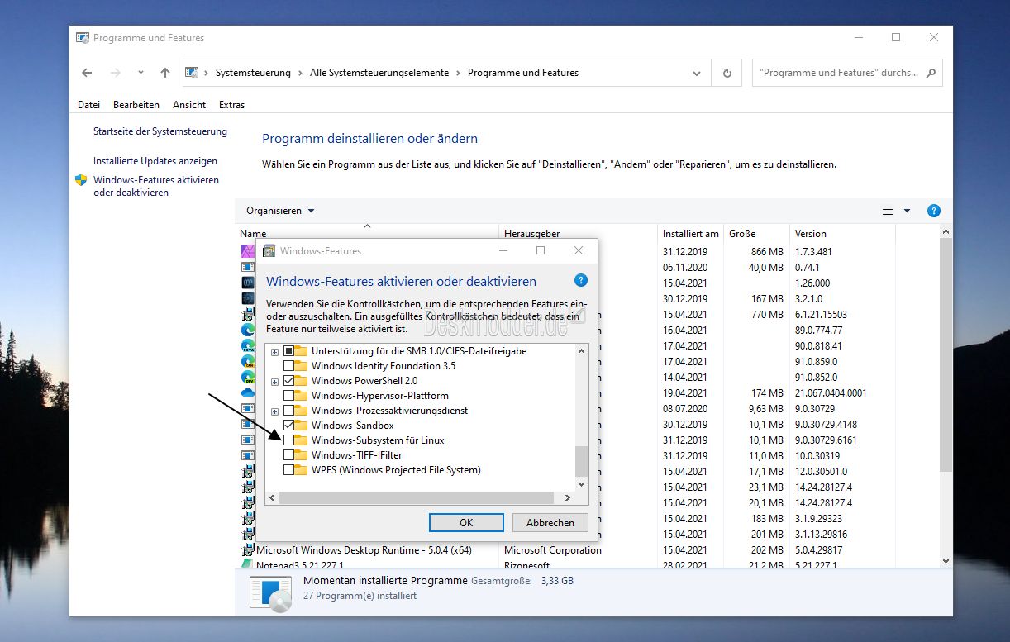Viewport: 1010px width, 642px height.
Task: Select the Edge Canary icon, version 91.0.859.0
Action: 248,361
